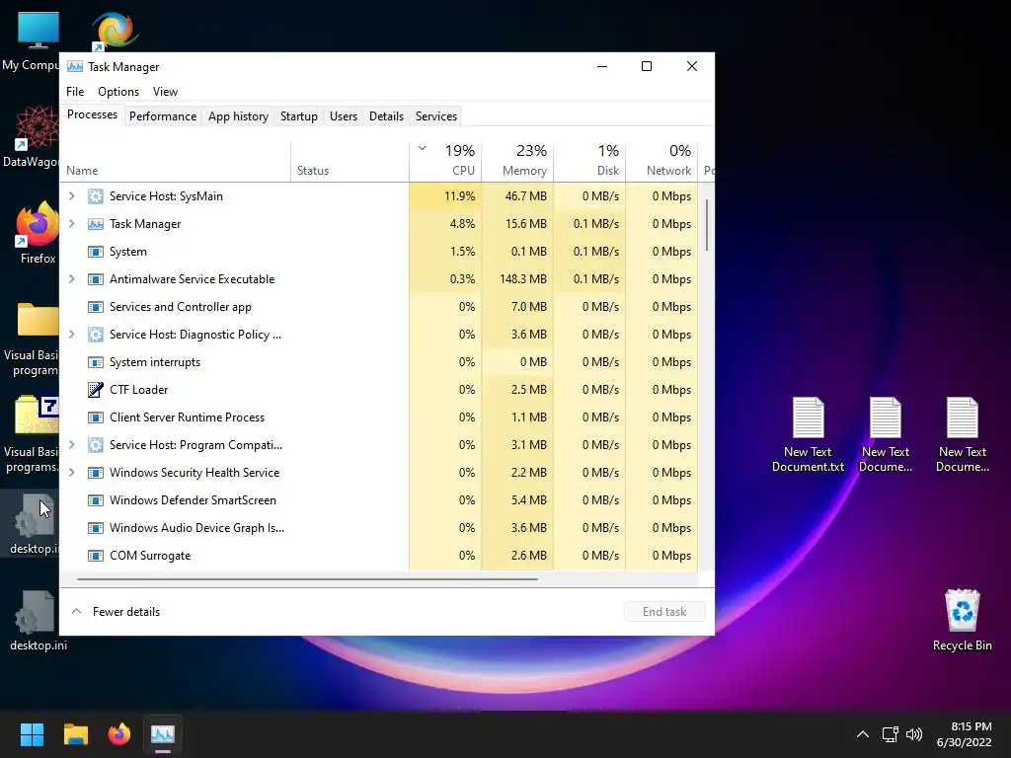This screenshot has height=758, width=1011.
Task: Switch to the Startup tab
Action: pos(298,116)
